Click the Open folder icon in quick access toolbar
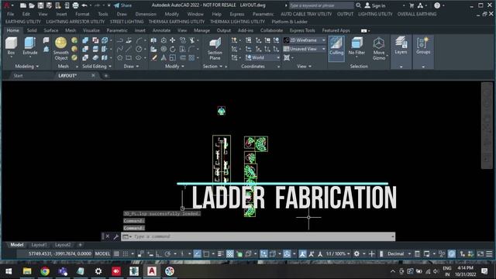The height and width of the screenshot is (279, 496). point(32,5)
